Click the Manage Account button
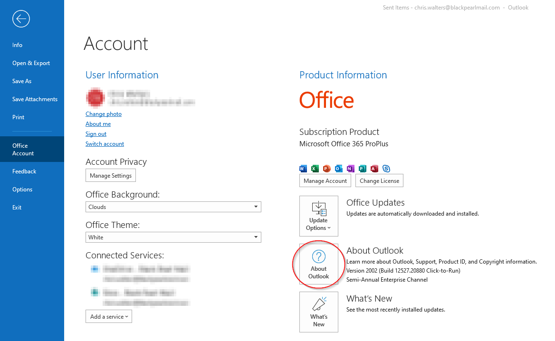 pos(325,181)
